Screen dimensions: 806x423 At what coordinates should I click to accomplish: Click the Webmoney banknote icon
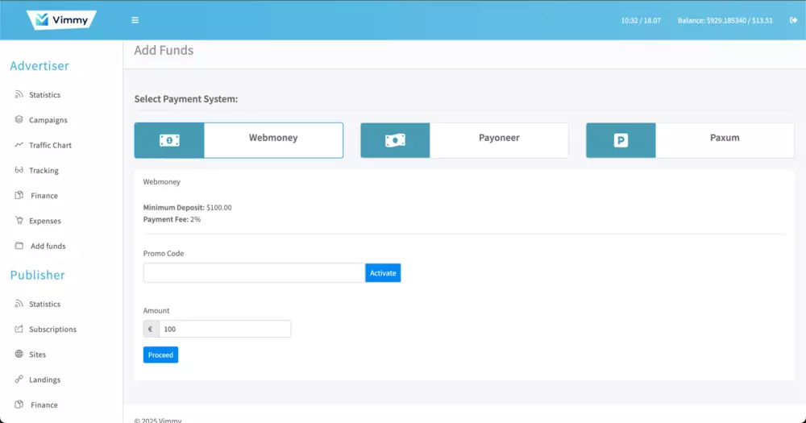169,140
